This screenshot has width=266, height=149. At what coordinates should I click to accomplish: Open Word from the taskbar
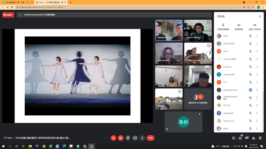tap(57, 146)
